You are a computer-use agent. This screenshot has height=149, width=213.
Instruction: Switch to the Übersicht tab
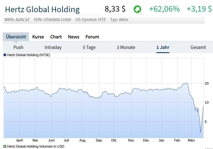click(x=16, y=37)
